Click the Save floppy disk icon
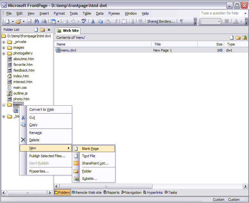The width and height of the screenshot is (249, 203). (x=29, y=21)
